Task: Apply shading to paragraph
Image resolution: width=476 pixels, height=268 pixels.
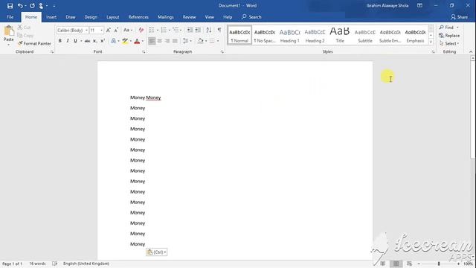Action: point(200,41)
